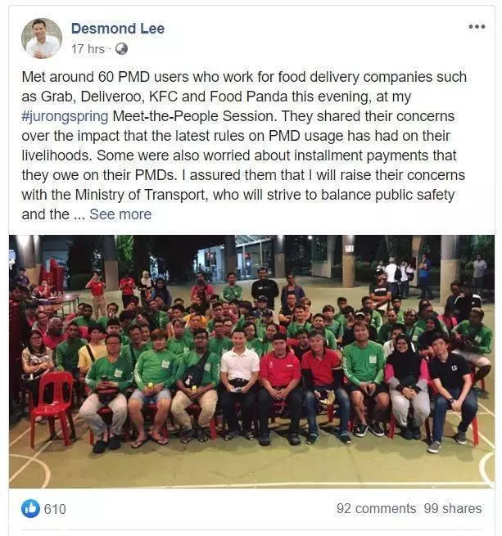Open the group photo in the post
Image resolution: width=502 pixels, height=536 pixels.
[x=251, y=362]
